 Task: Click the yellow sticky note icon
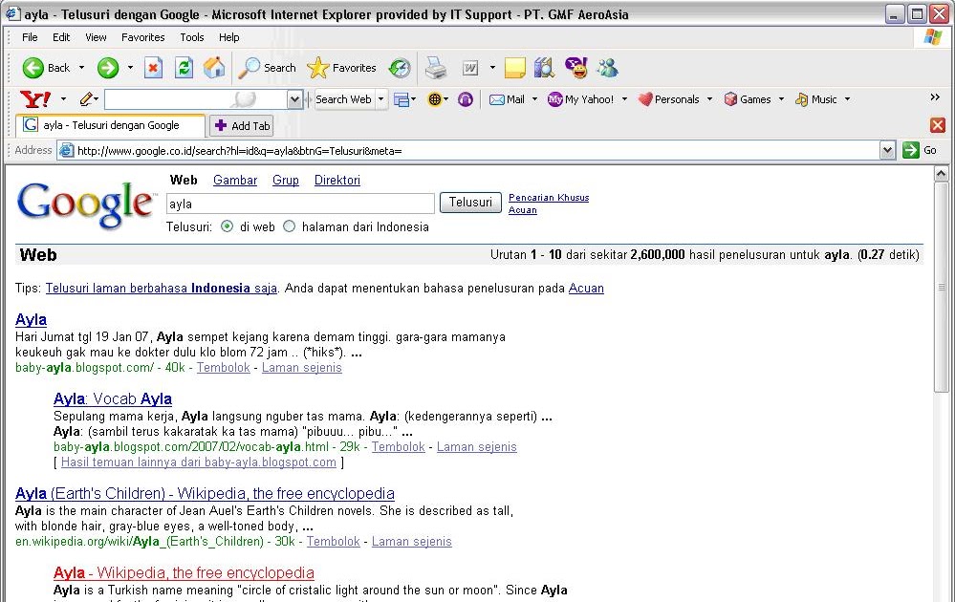514,68
